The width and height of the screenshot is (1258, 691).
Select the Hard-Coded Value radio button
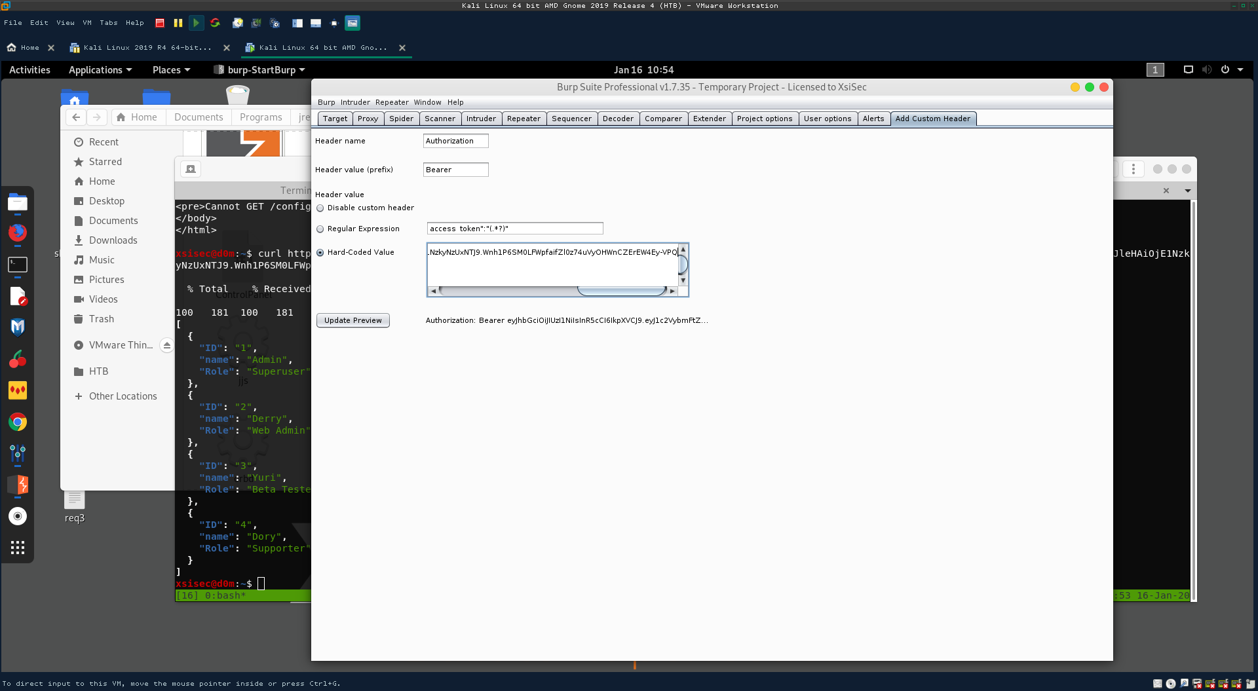point(320,253)
